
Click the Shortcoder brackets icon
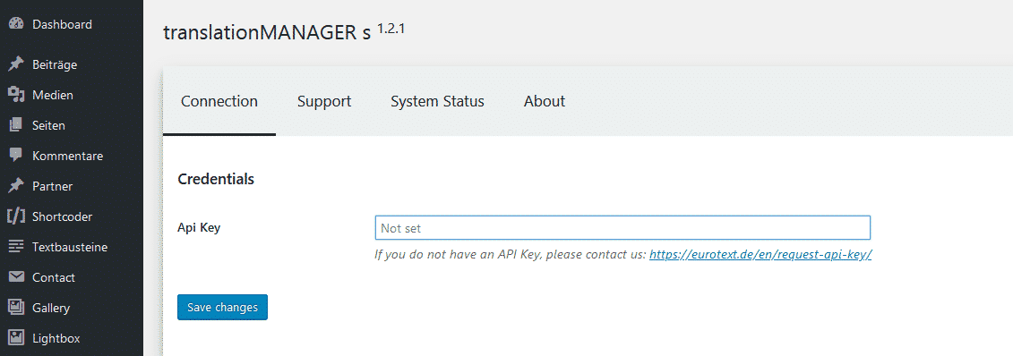15,216
